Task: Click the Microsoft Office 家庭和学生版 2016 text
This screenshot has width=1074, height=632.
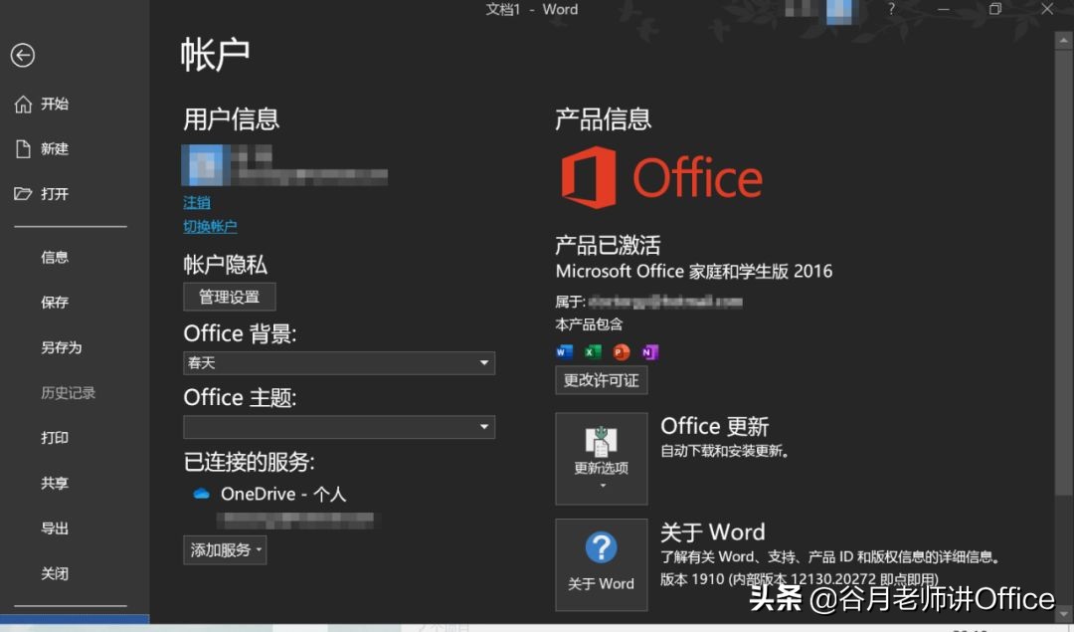Action: pos(694,272)
